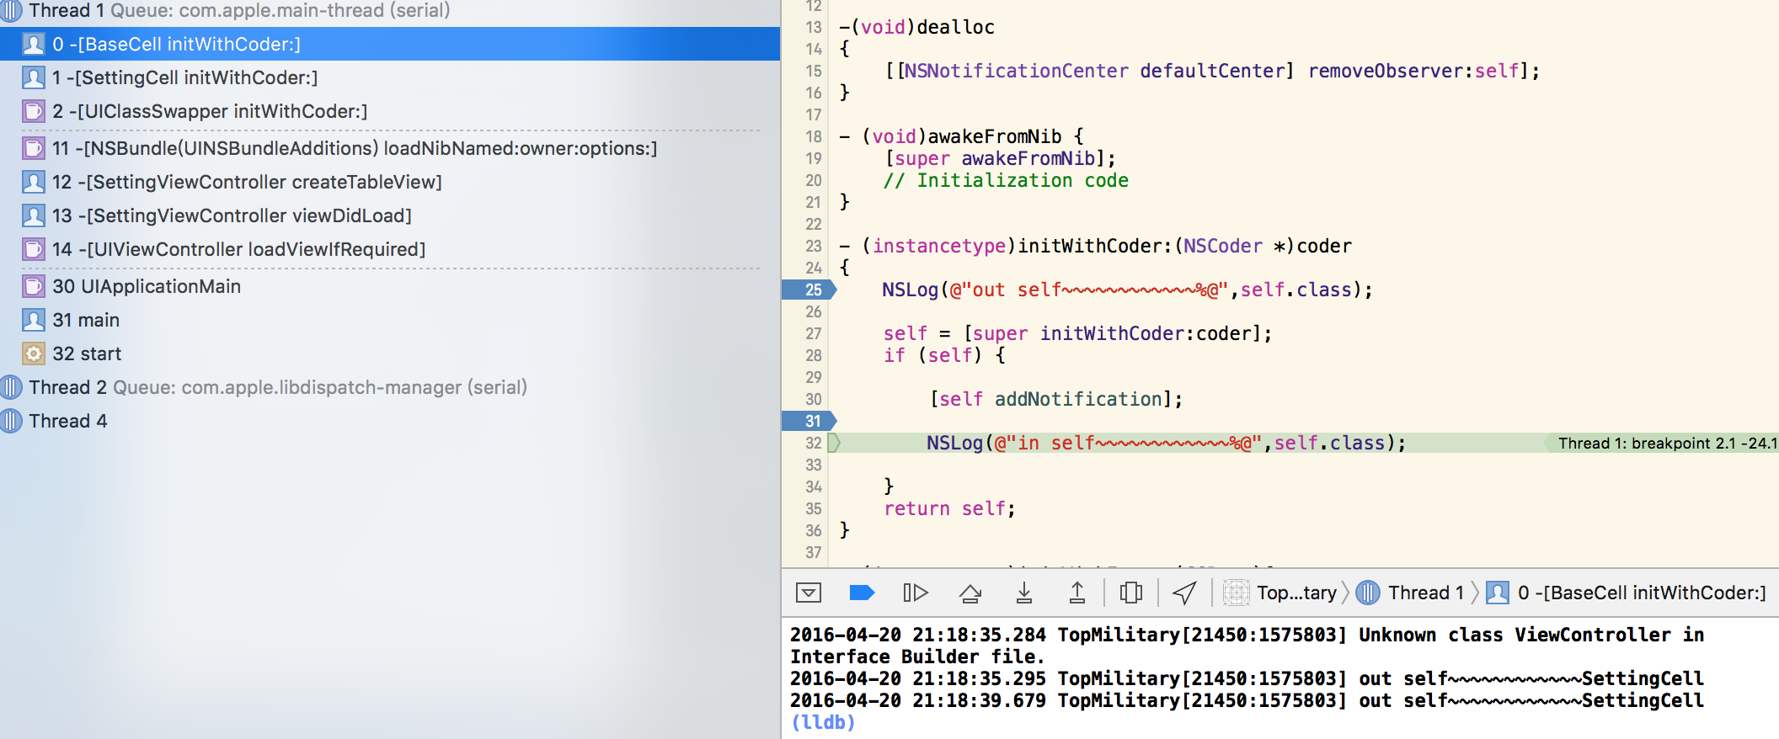The width and height of the screenshot is (1779, 739).
Task: Select frame 12 SettingViewController createTableView
Action: point(390,182)
